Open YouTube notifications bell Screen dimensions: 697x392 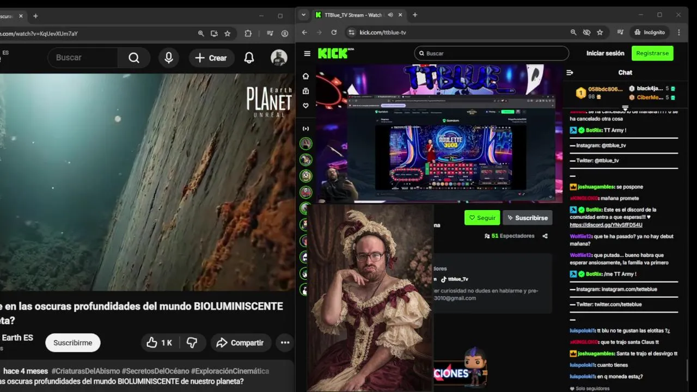pyautogui.click(x=249, y=58)
